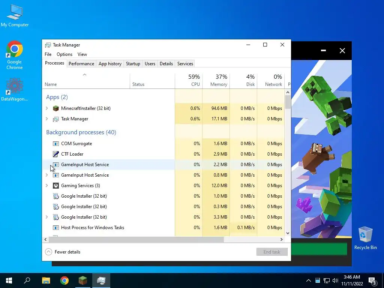Click icon of GameInput Host Service 0.8 MB row

56,175
